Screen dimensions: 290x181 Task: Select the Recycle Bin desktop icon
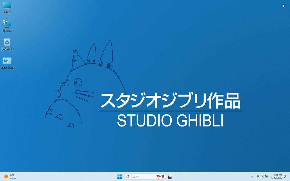click(7, 44)
